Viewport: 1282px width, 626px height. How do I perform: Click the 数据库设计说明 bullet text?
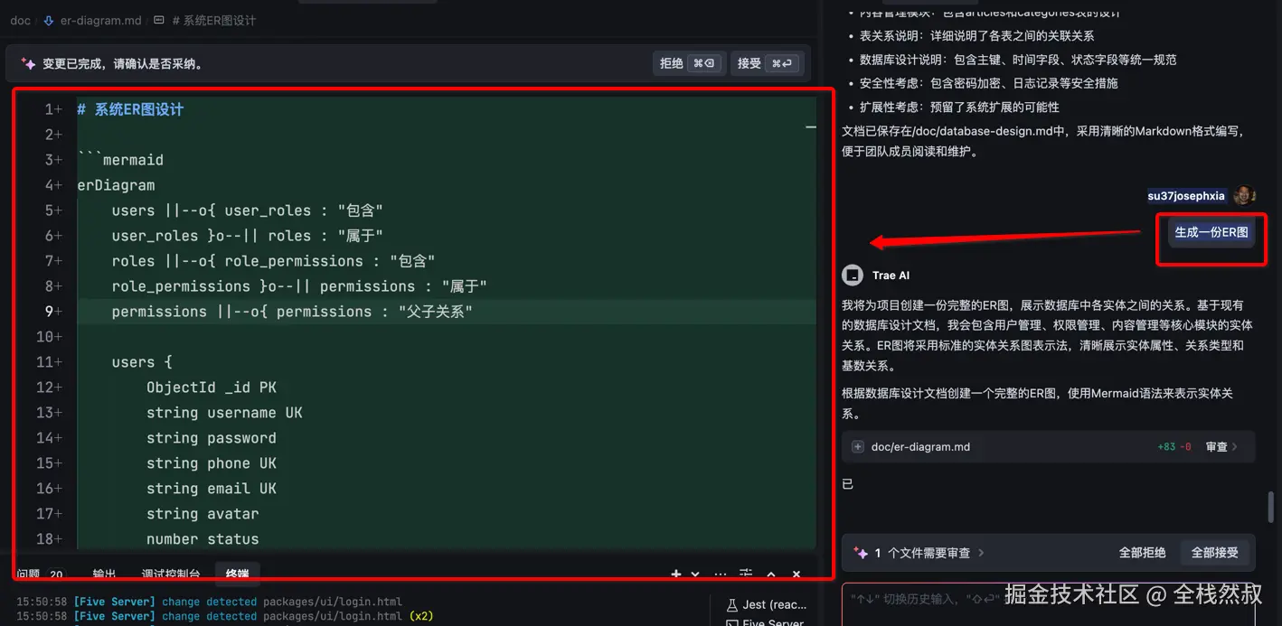click(1018, 60)
